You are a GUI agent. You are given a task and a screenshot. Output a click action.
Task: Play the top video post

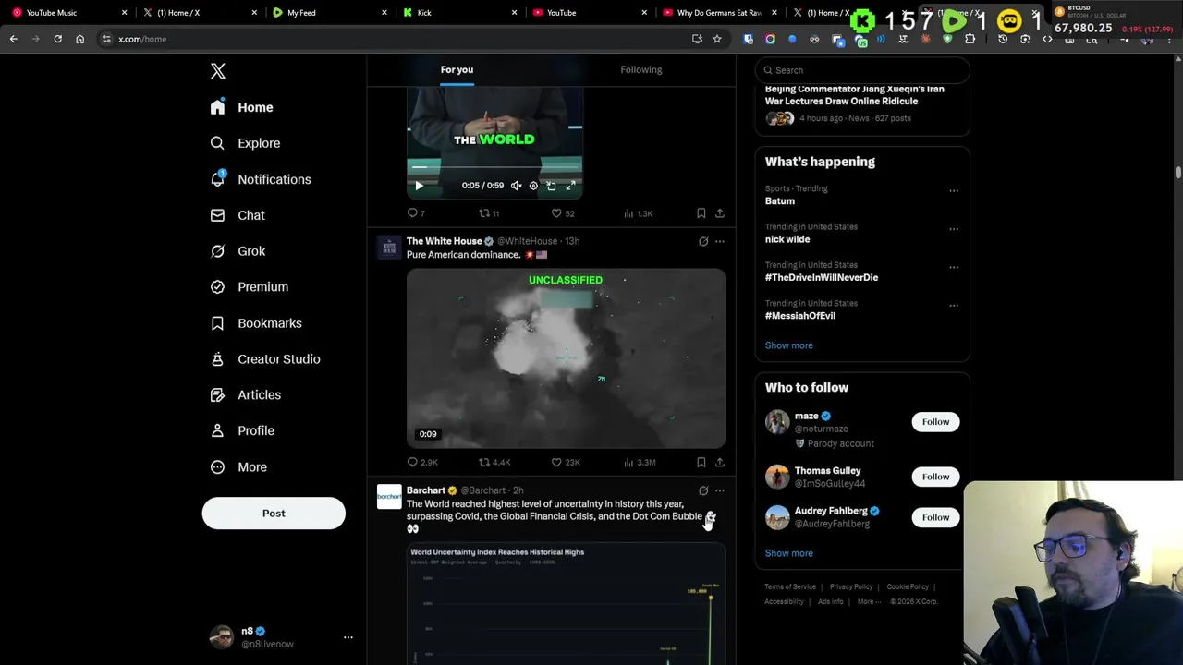[419, 186]
